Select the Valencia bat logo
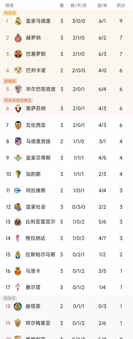The height and width of the screenshot is (339, 133). click(x=18, y=125)
